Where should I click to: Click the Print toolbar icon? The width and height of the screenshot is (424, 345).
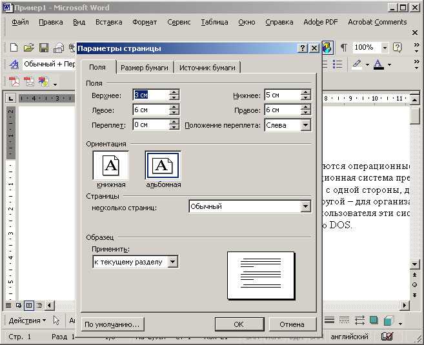59,48
